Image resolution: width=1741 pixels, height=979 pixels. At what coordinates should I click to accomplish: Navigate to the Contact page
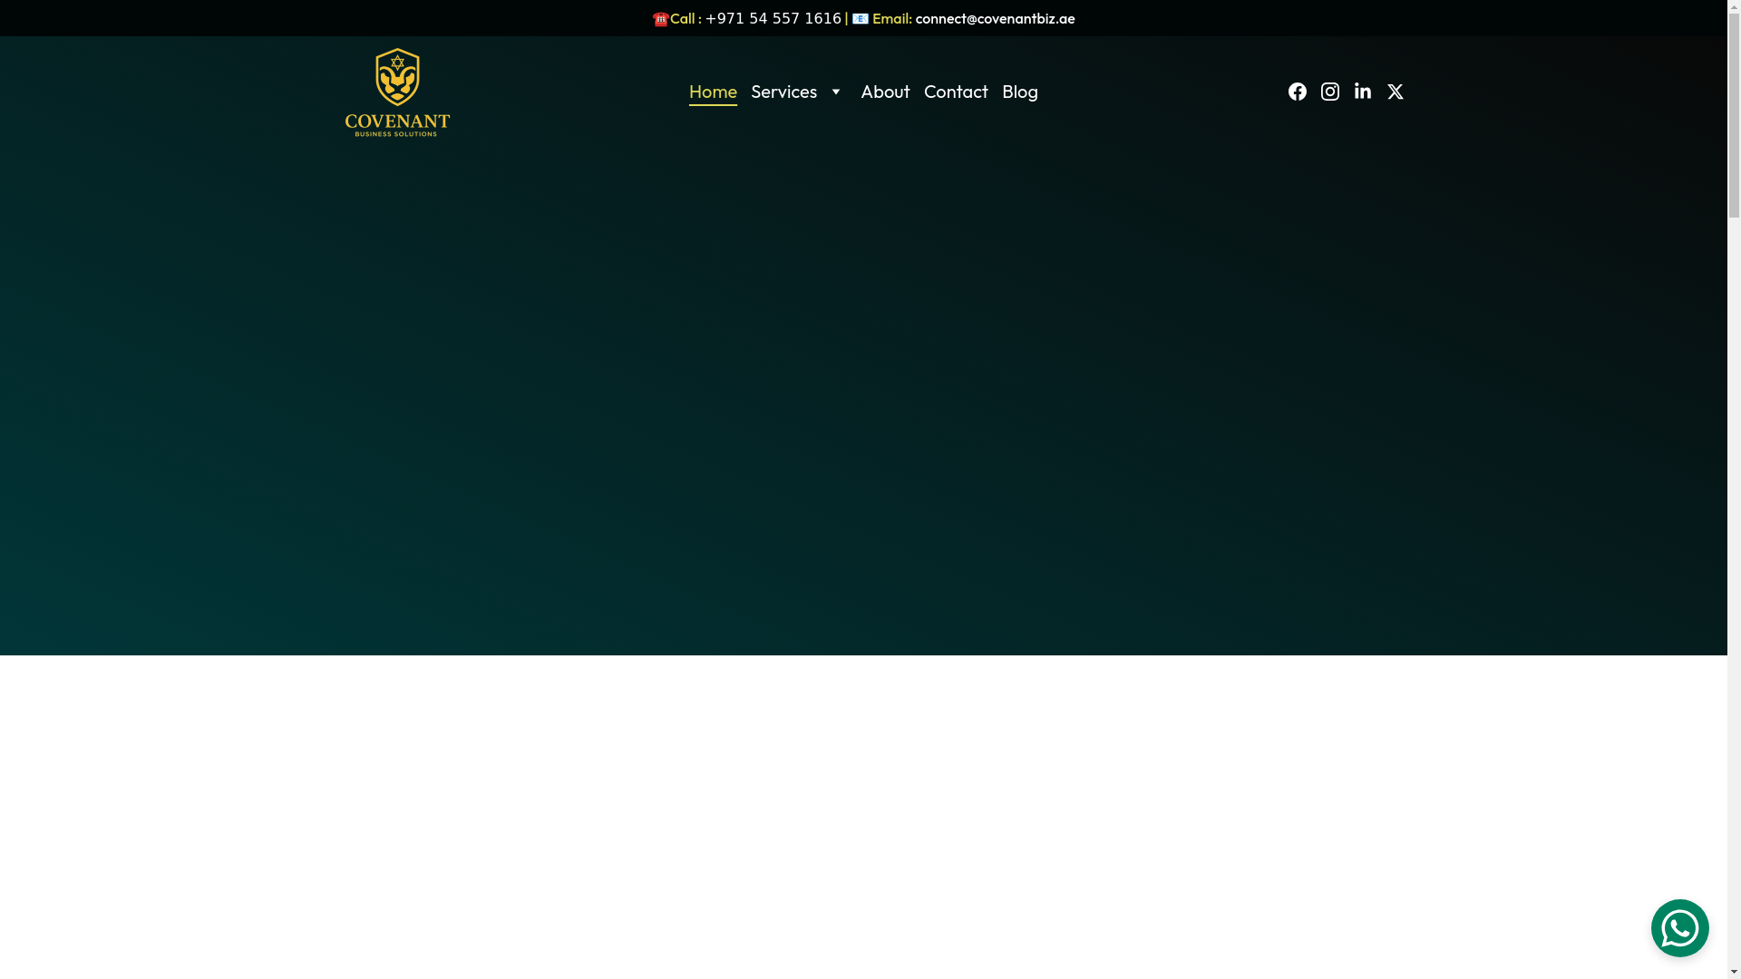956,92
